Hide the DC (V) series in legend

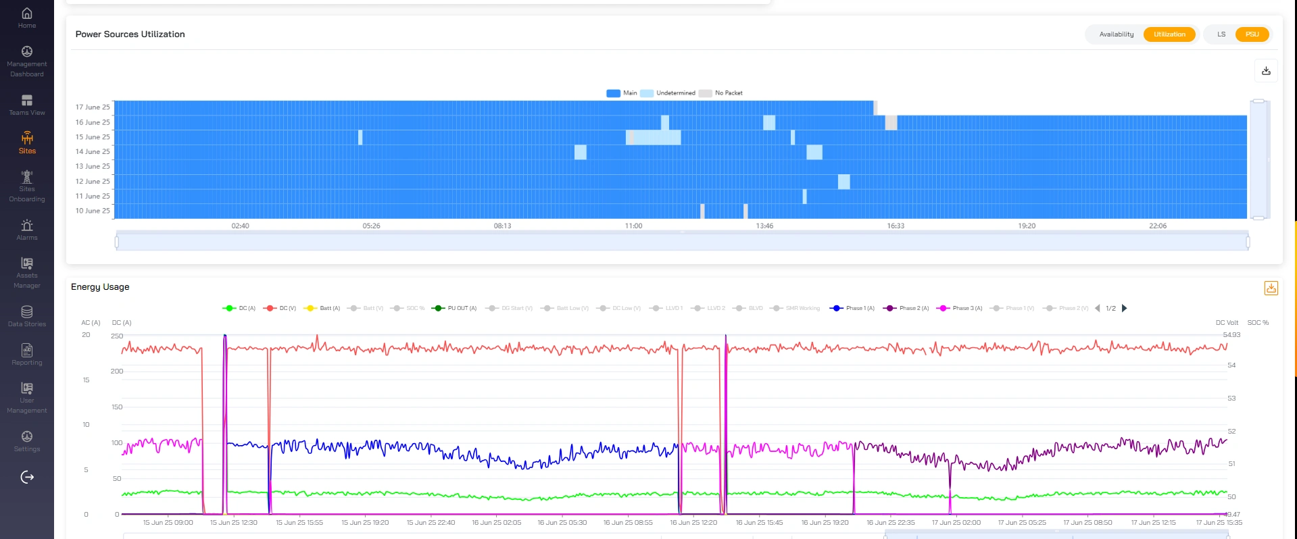pyautogui.click(x=280, y=308)
